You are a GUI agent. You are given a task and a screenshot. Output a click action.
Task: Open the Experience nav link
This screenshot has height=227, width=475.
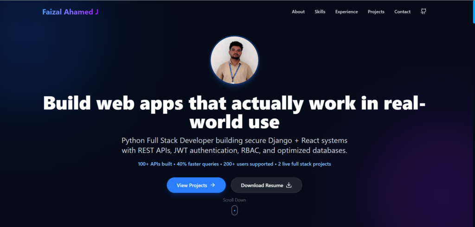point(346,12)
